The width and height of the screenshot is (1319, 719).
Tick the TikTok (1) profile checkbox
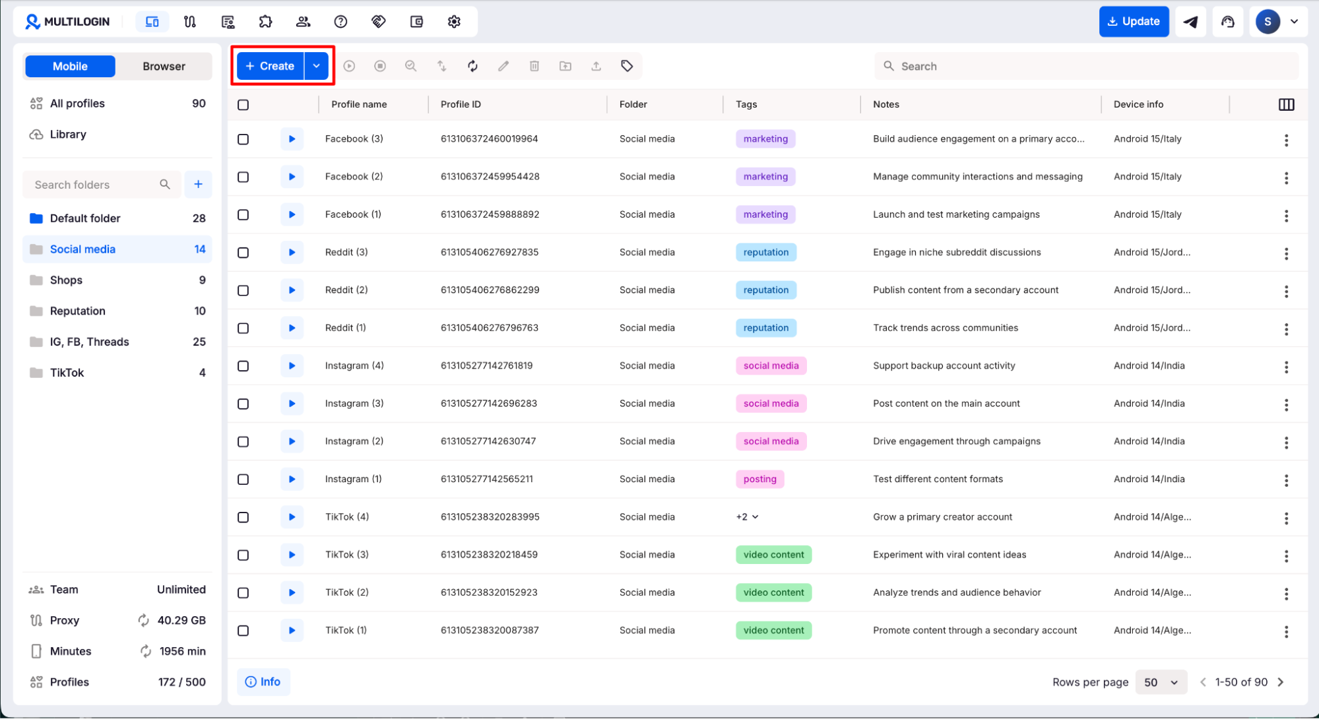point(243,631)
